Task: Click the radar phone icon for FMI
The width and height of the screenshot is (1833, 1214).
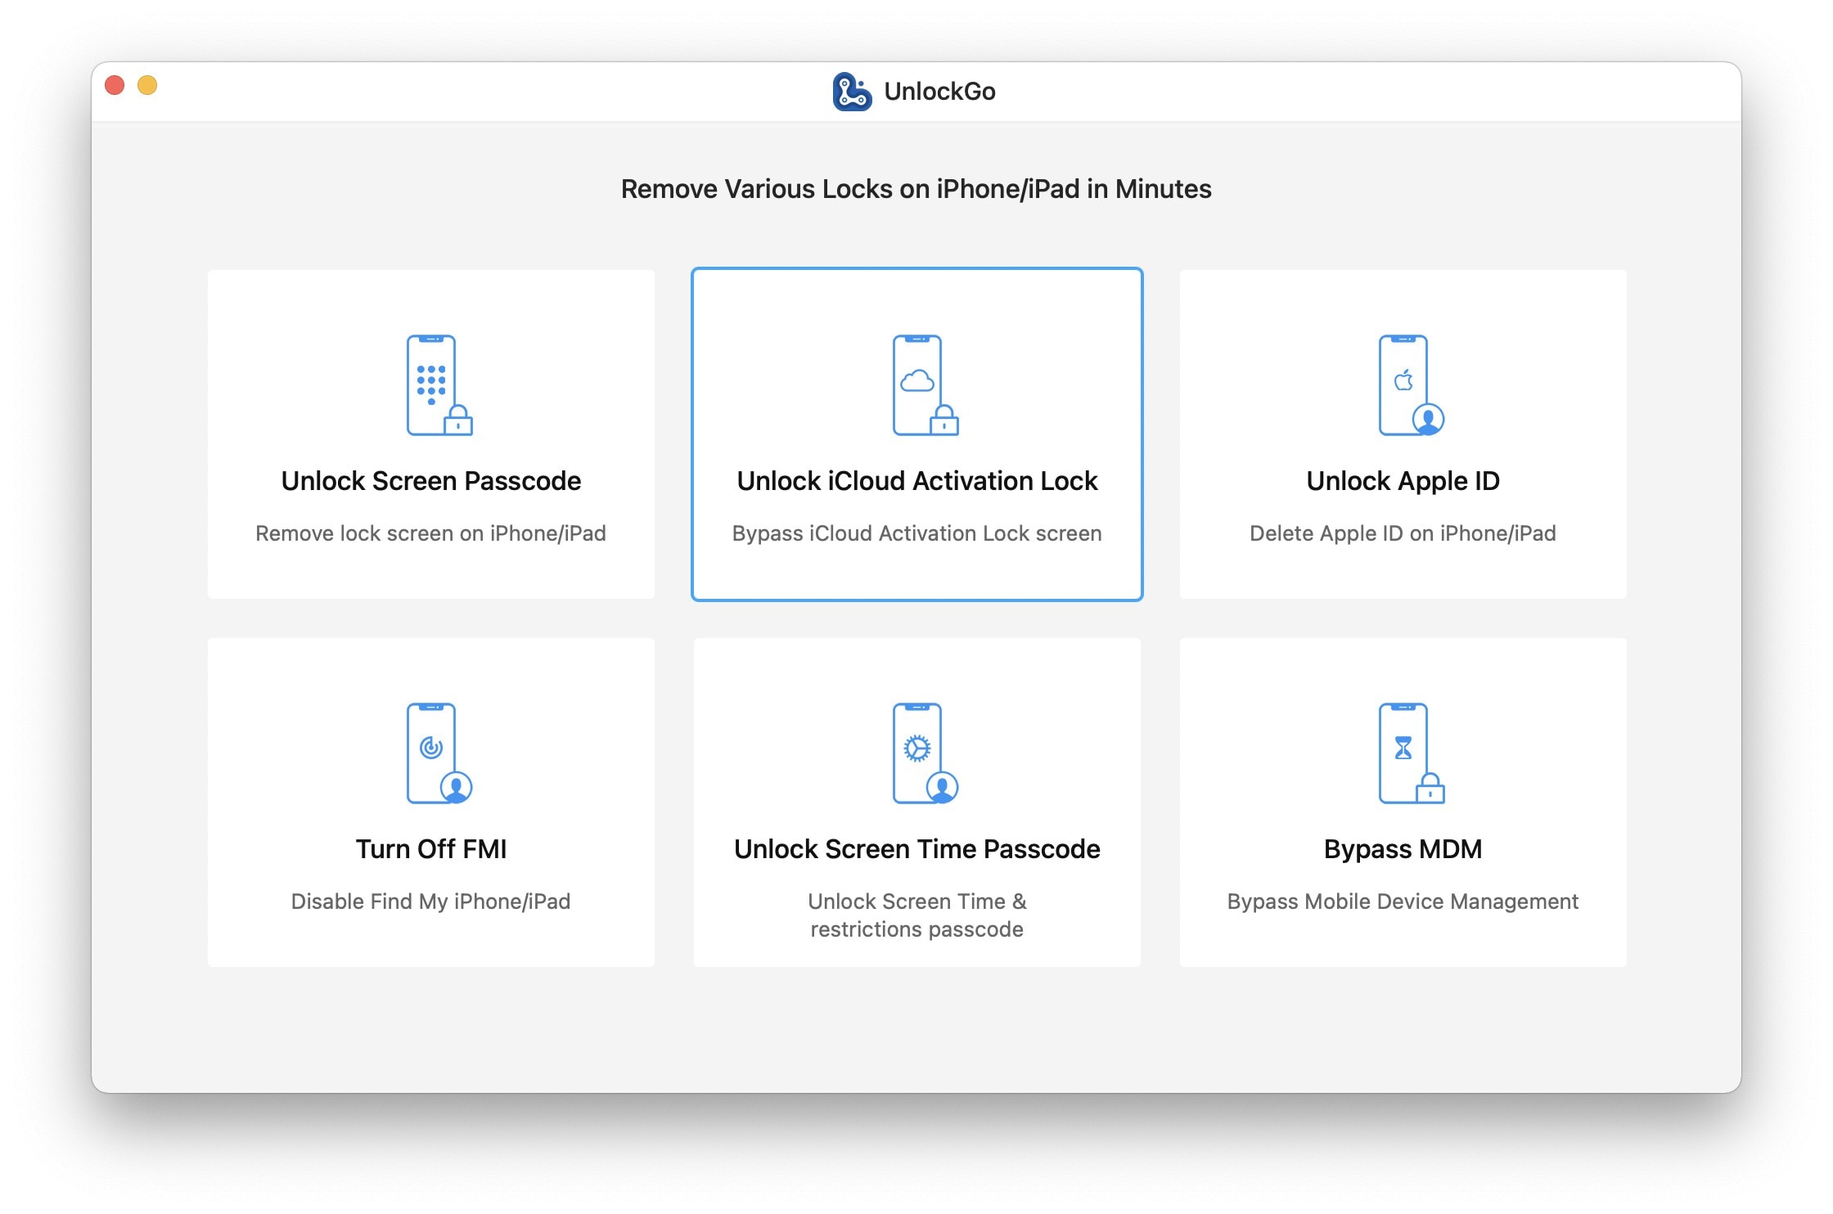Action: (438, 753)
